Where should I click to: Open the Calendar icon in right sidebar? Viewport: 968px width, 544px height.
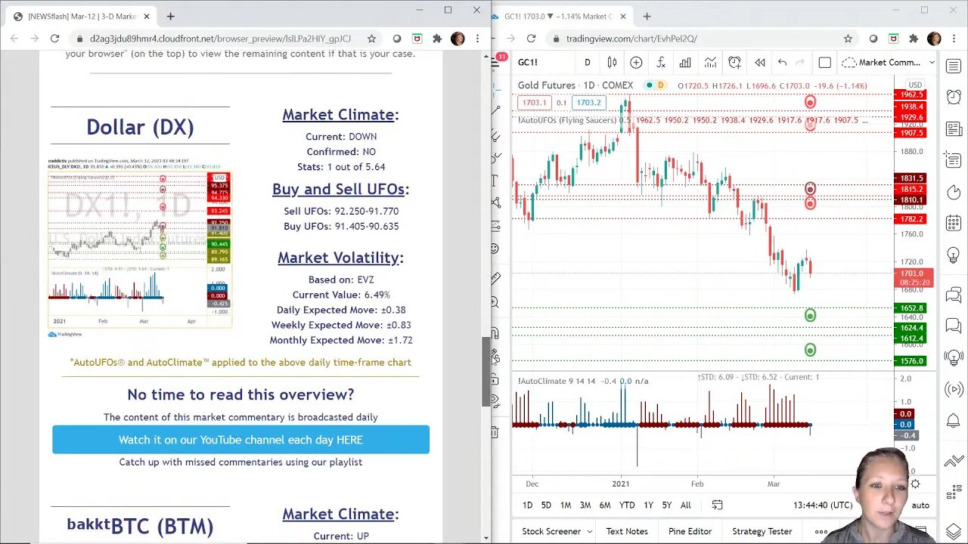pyautogui.click(x=953, y=224)
